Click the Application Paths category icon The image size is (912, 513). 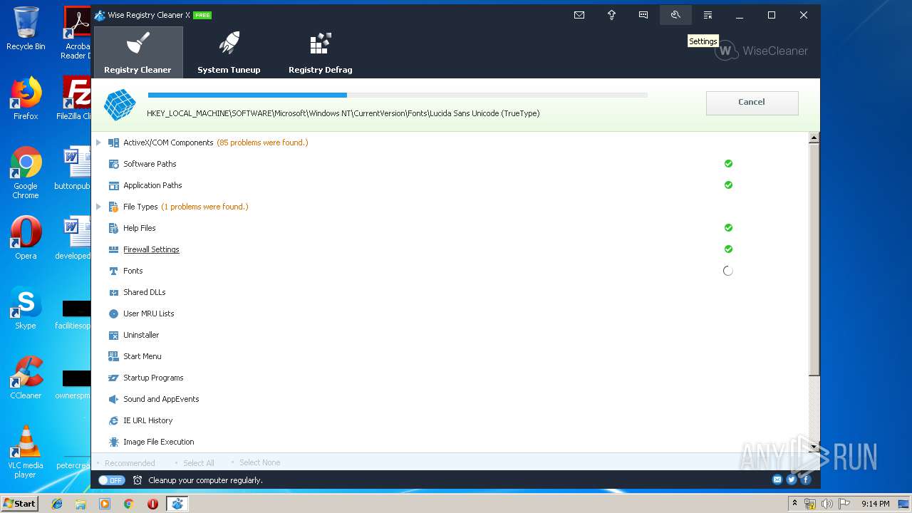click(113, 185)
